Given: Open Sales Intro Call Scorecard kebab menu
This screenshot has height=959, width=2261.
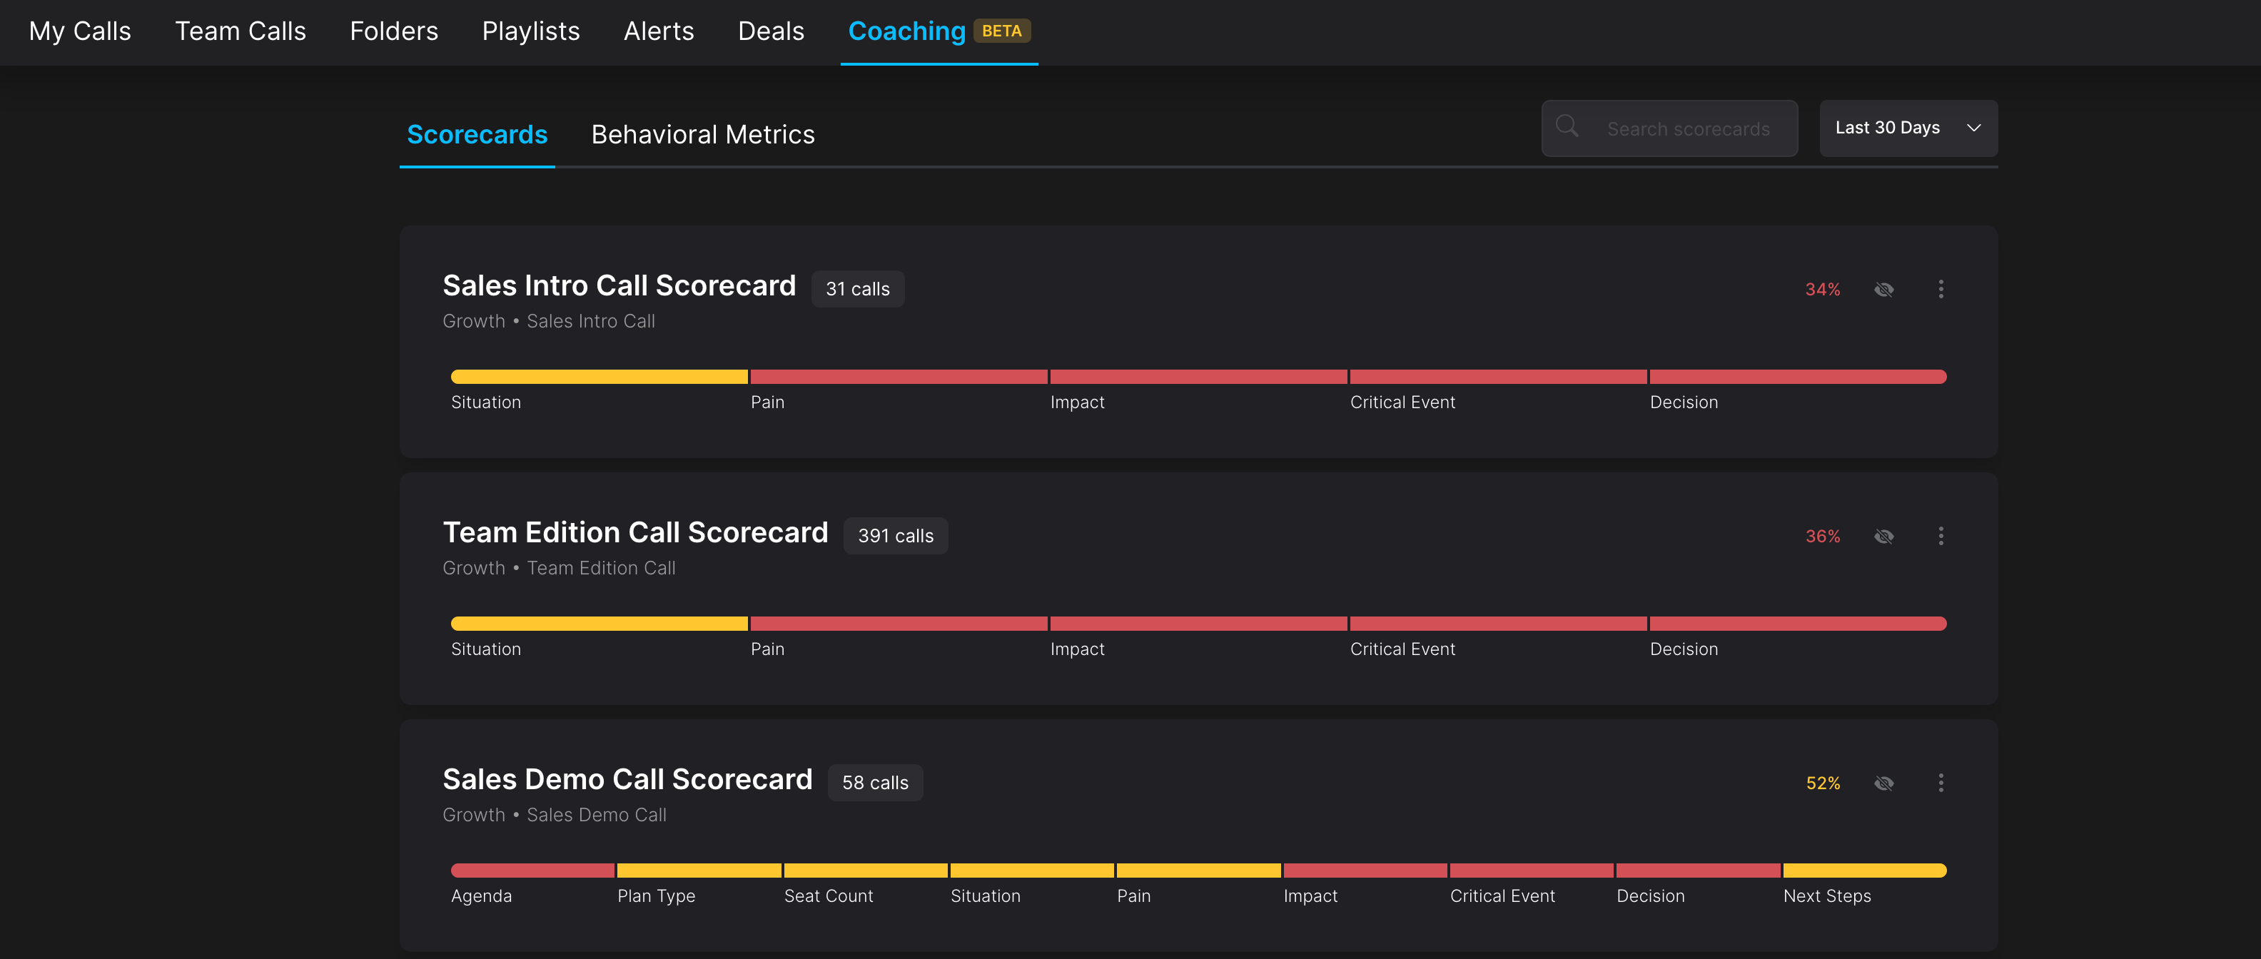Looking at the screenshot, I should pos(1941,289).
